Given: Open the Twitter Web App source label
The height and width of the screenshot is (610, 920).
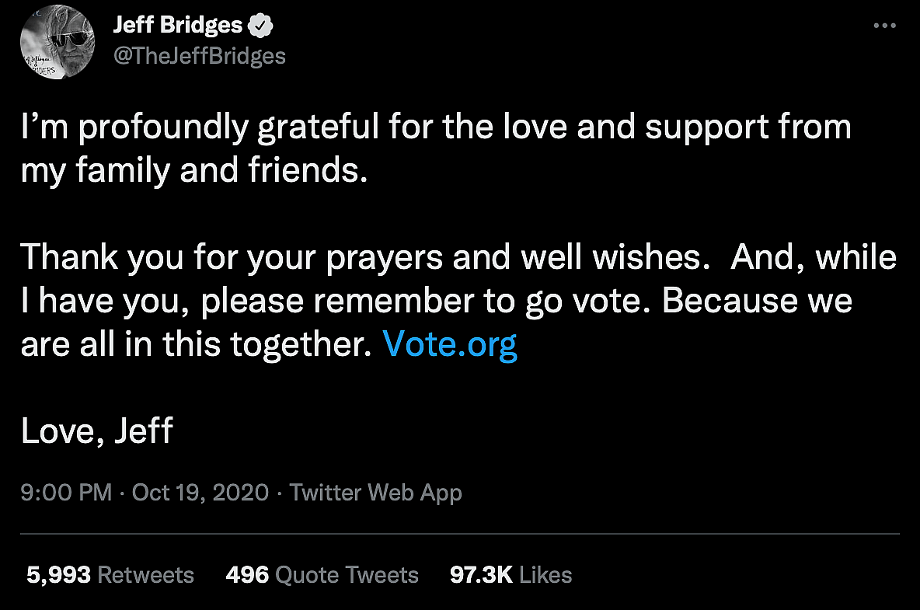Looking at the screenshot, I should (x=375, y=493).
